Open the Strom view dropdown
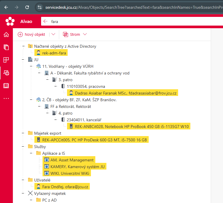Image resolution: width=223 pixels, height=203 pixels. (75, 34)
